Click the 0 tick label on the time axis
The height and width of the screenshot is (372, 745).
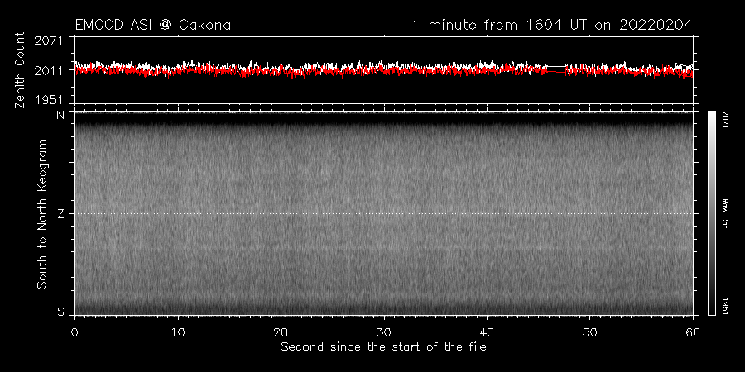(74, 332)
